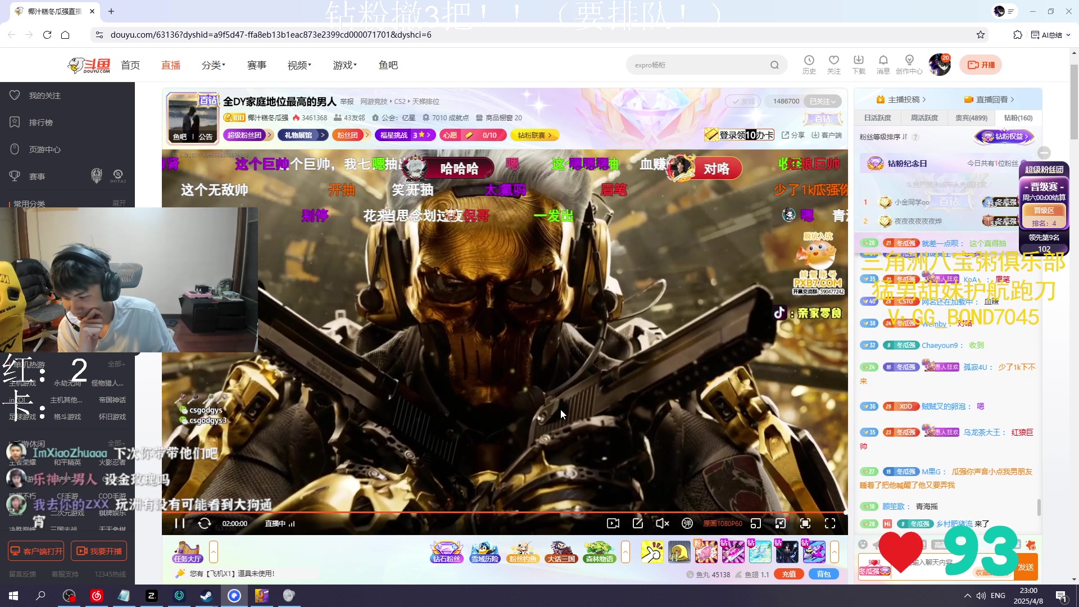
Task: Click the Douyu logo
Action: [89, 65]
